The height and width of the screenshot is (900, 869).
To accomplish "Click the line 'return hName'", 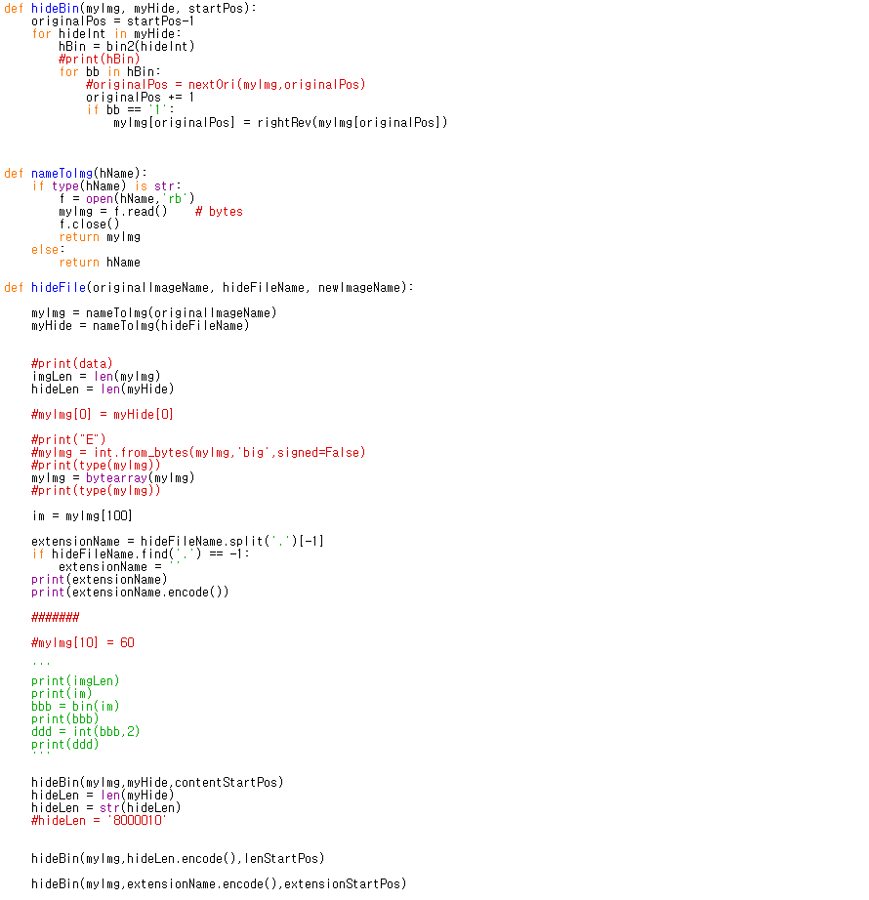I will click(x=100, y=262).
